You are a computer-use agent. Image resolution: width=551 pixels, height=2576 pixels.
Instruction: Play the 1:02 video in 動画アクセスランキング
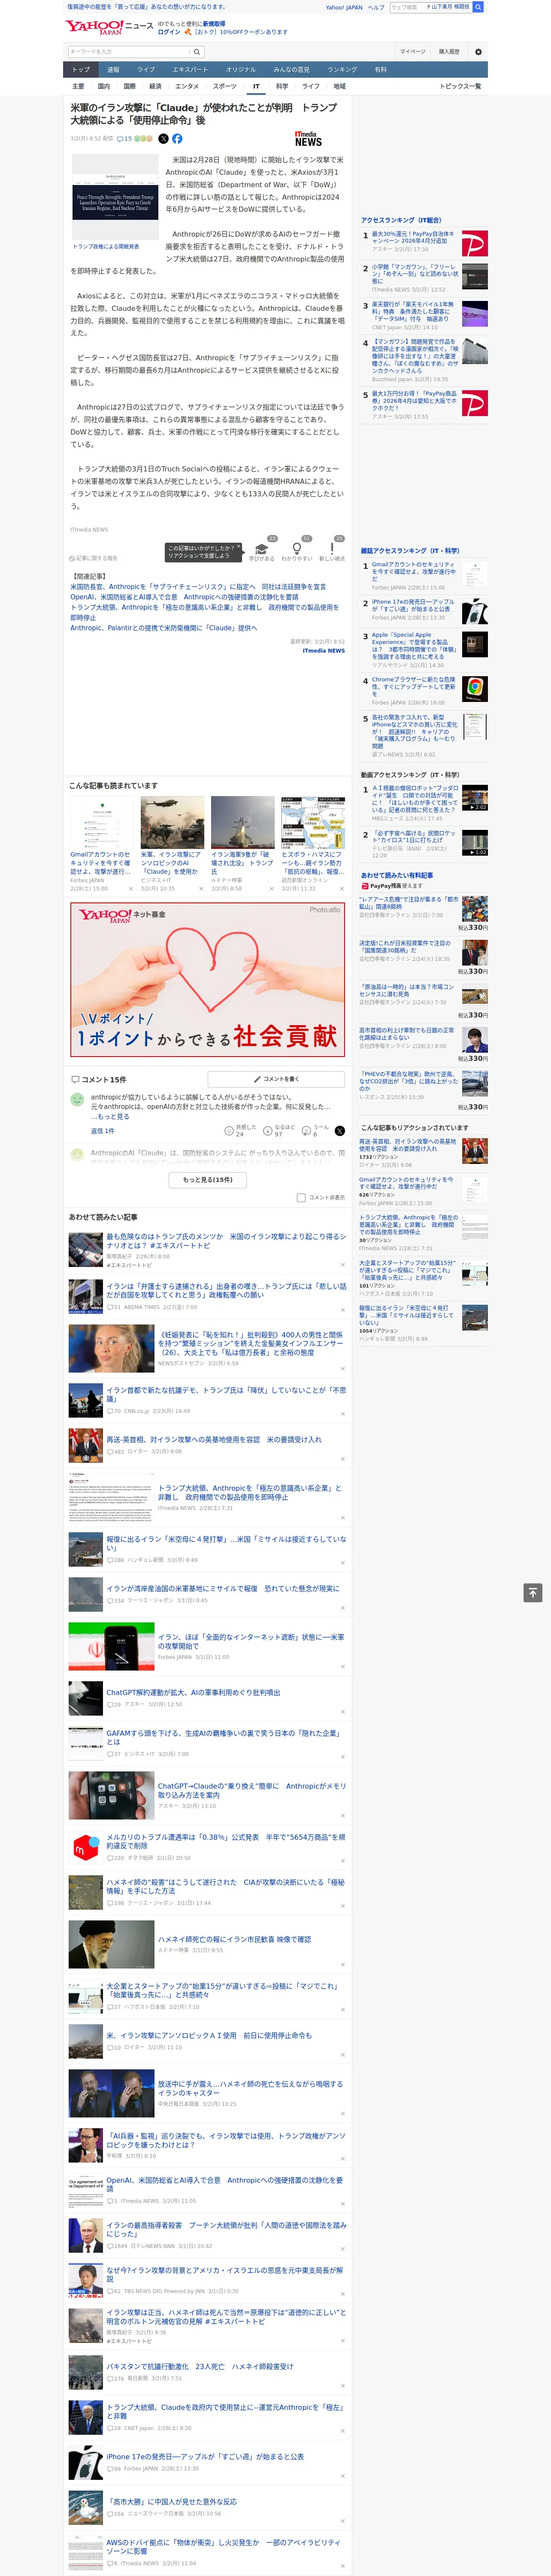(x=475, y=843)
